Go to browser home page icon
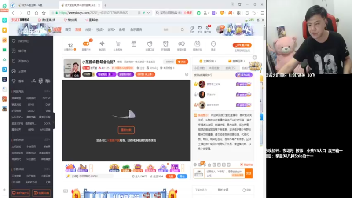The image size is (352, 198). tap(36, 13)
